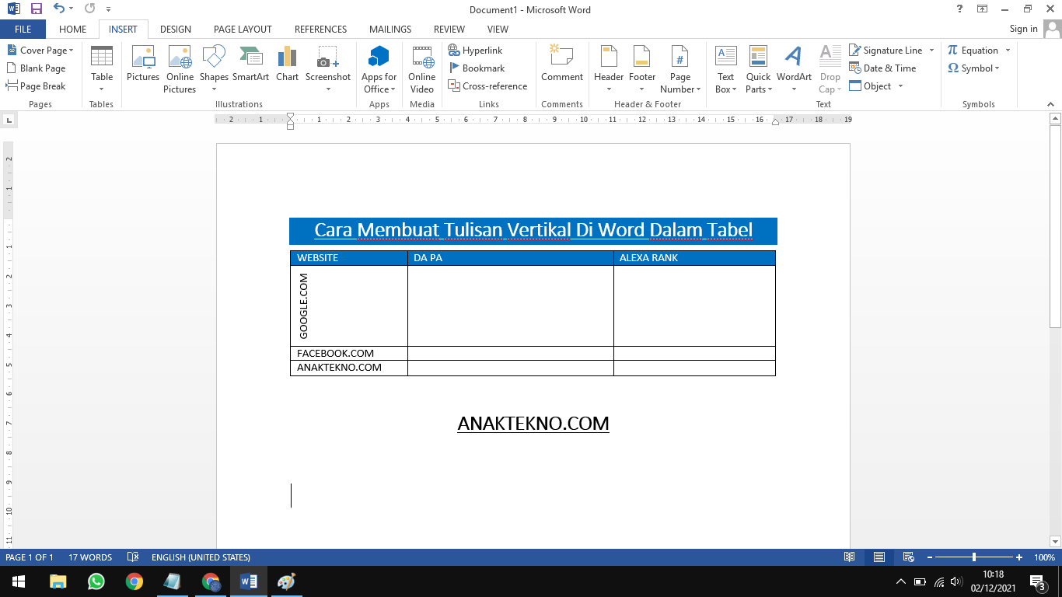Insert a Chart
1062x597 pixels.
click(287, 64)
